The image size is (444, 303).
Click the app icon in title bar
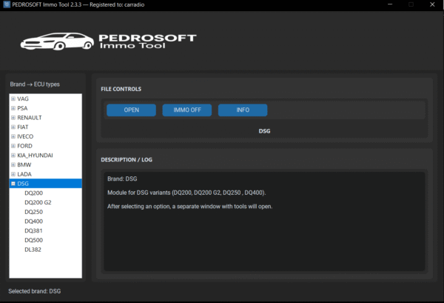pyautogui.click(x=7, y=4)
